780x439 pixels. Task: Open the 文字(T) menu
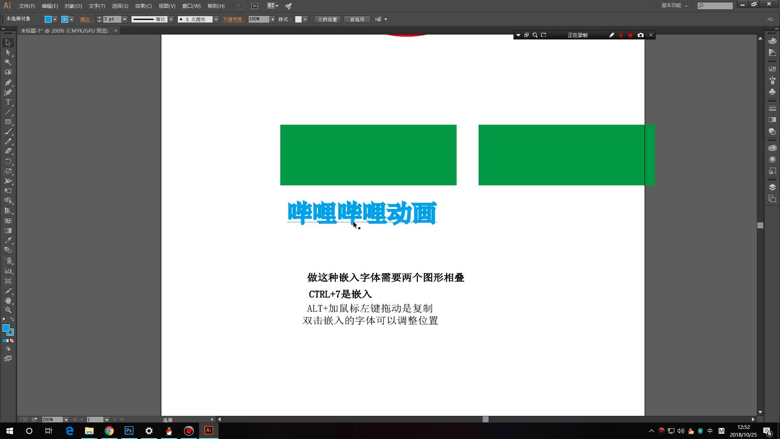tap(97, 6)
